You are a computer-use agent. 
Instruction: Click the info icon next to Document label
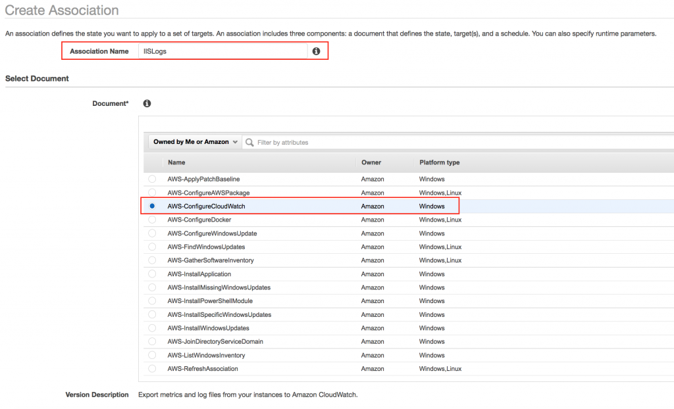point(147,103)
